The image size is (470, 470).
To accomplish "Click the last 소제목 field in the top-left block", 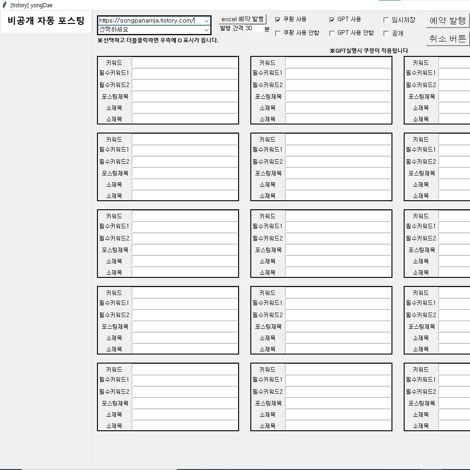I will [x=184, y=119].
